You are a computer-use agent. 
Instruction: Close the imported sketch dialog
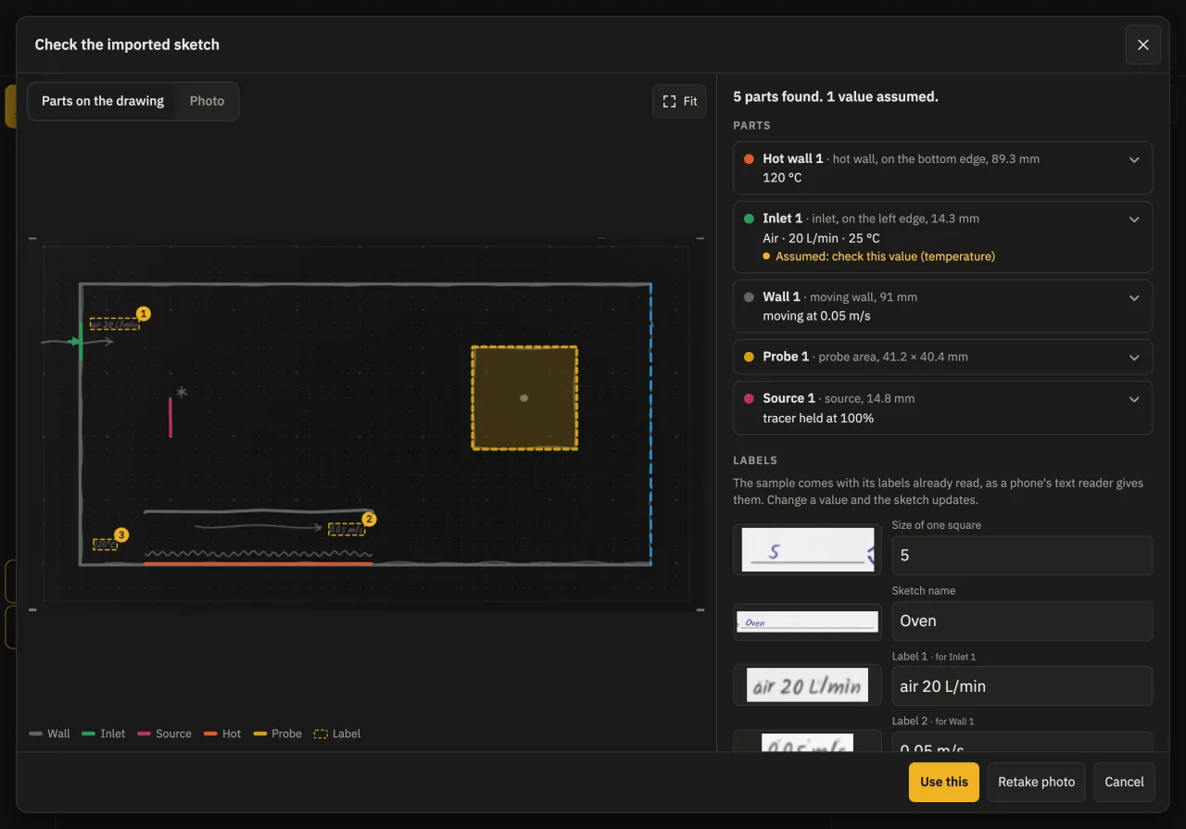tap(1142, 44)
